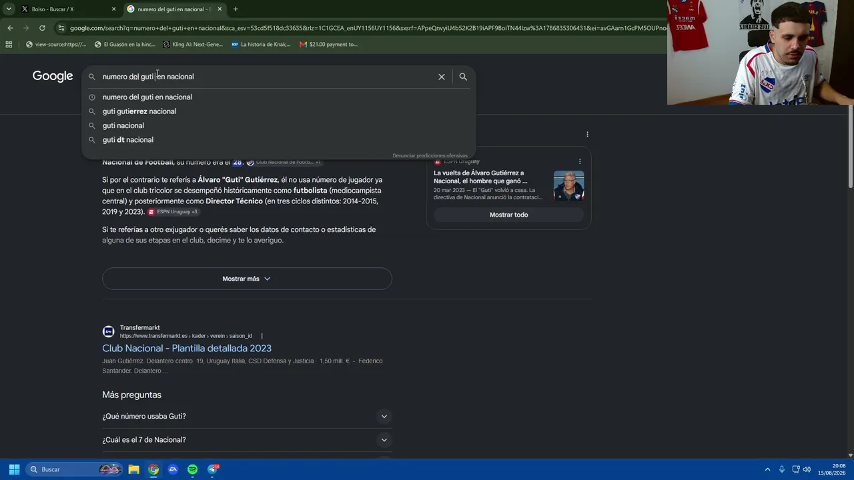Go back to the previous page
This screenshot has width=854, height=480.
tap(10, 28)
